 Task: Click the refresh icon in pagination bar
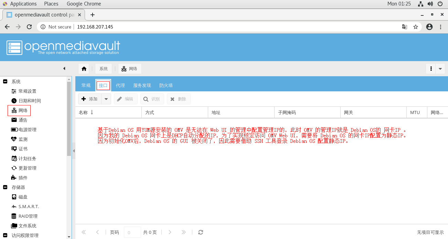tap(201, 232)
